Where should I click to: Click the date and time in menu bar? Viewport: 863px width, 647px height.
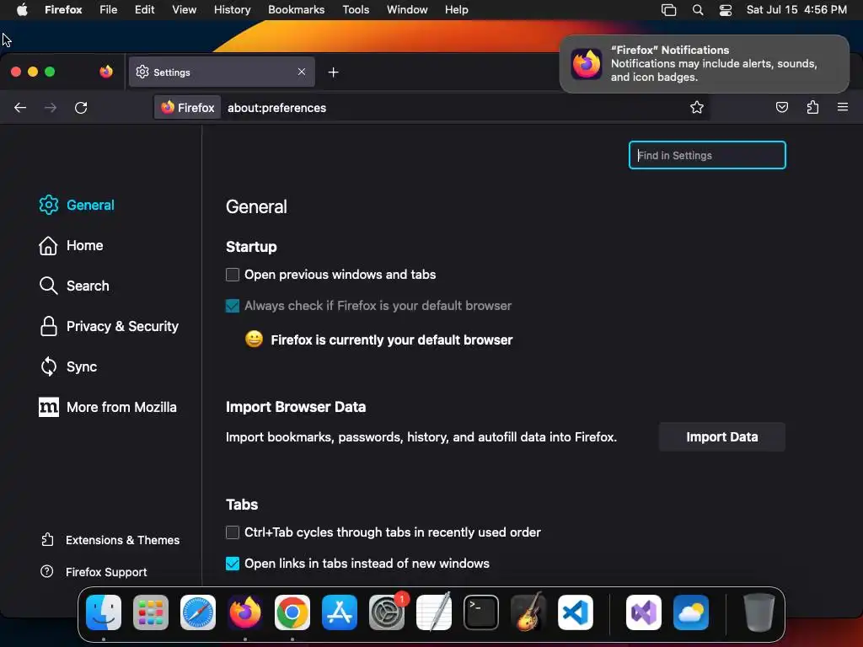pos(796,10)
